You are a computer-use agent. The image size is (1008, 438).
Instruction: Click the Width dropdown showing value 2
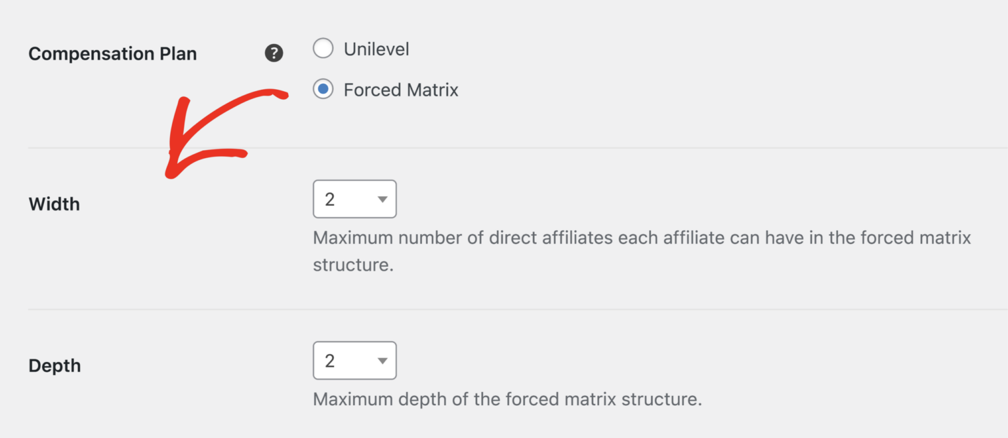coord(354,199)
